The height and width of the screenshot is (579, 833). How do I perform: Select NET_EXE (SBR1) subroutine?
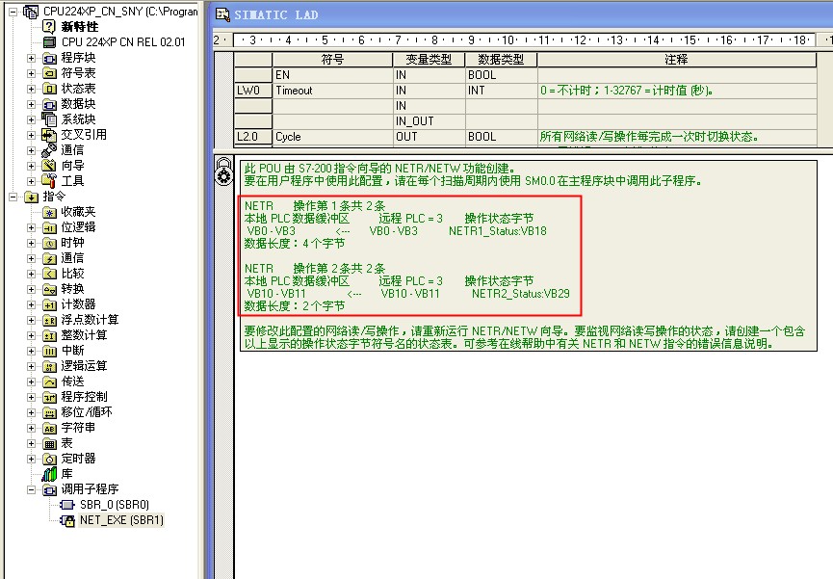tap(121, 520)
